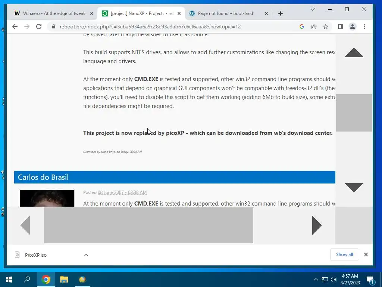Open the 08 June 2007 - 08:38 AM post link

(x=122, y=192)
